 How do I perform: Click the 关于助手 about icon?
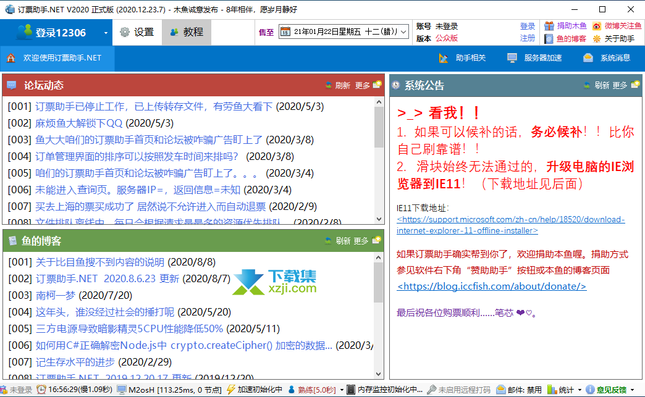596,39
